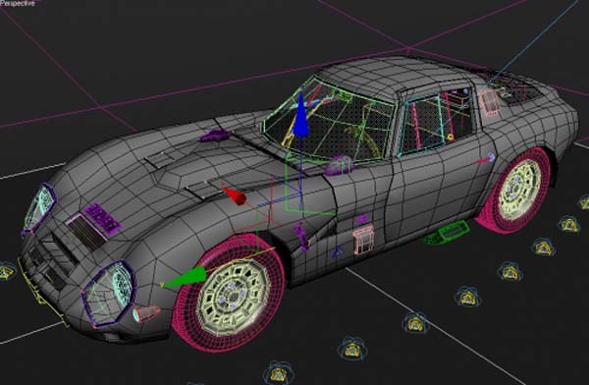Select the upper front headlight lens
This screenshot has height=385, width=589.
39,207
